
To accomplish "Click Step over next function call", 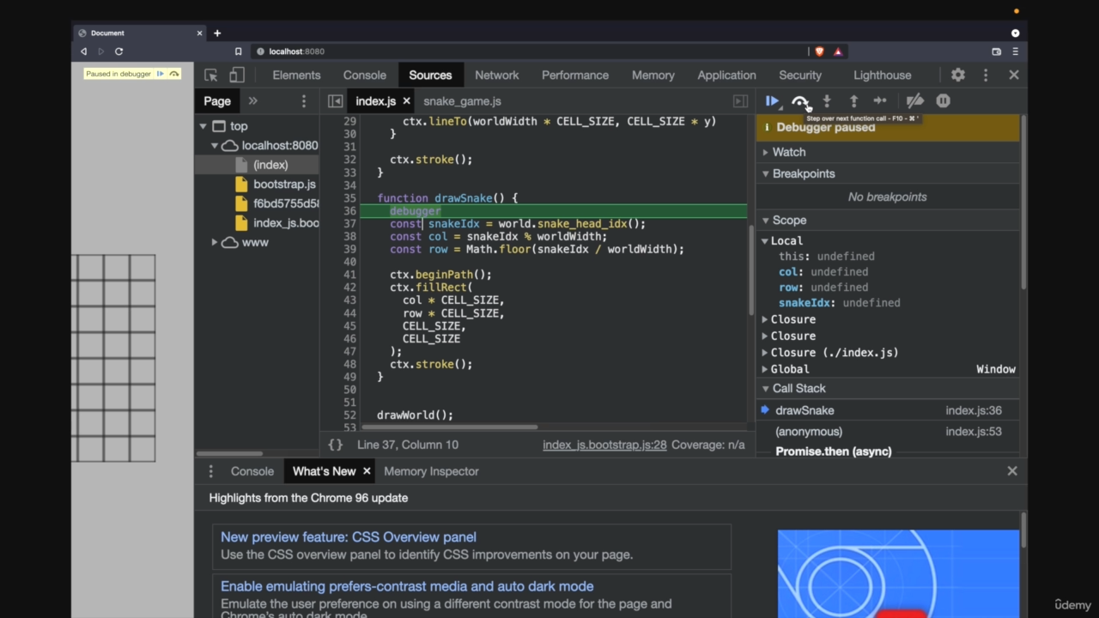I will click(799, 101).
